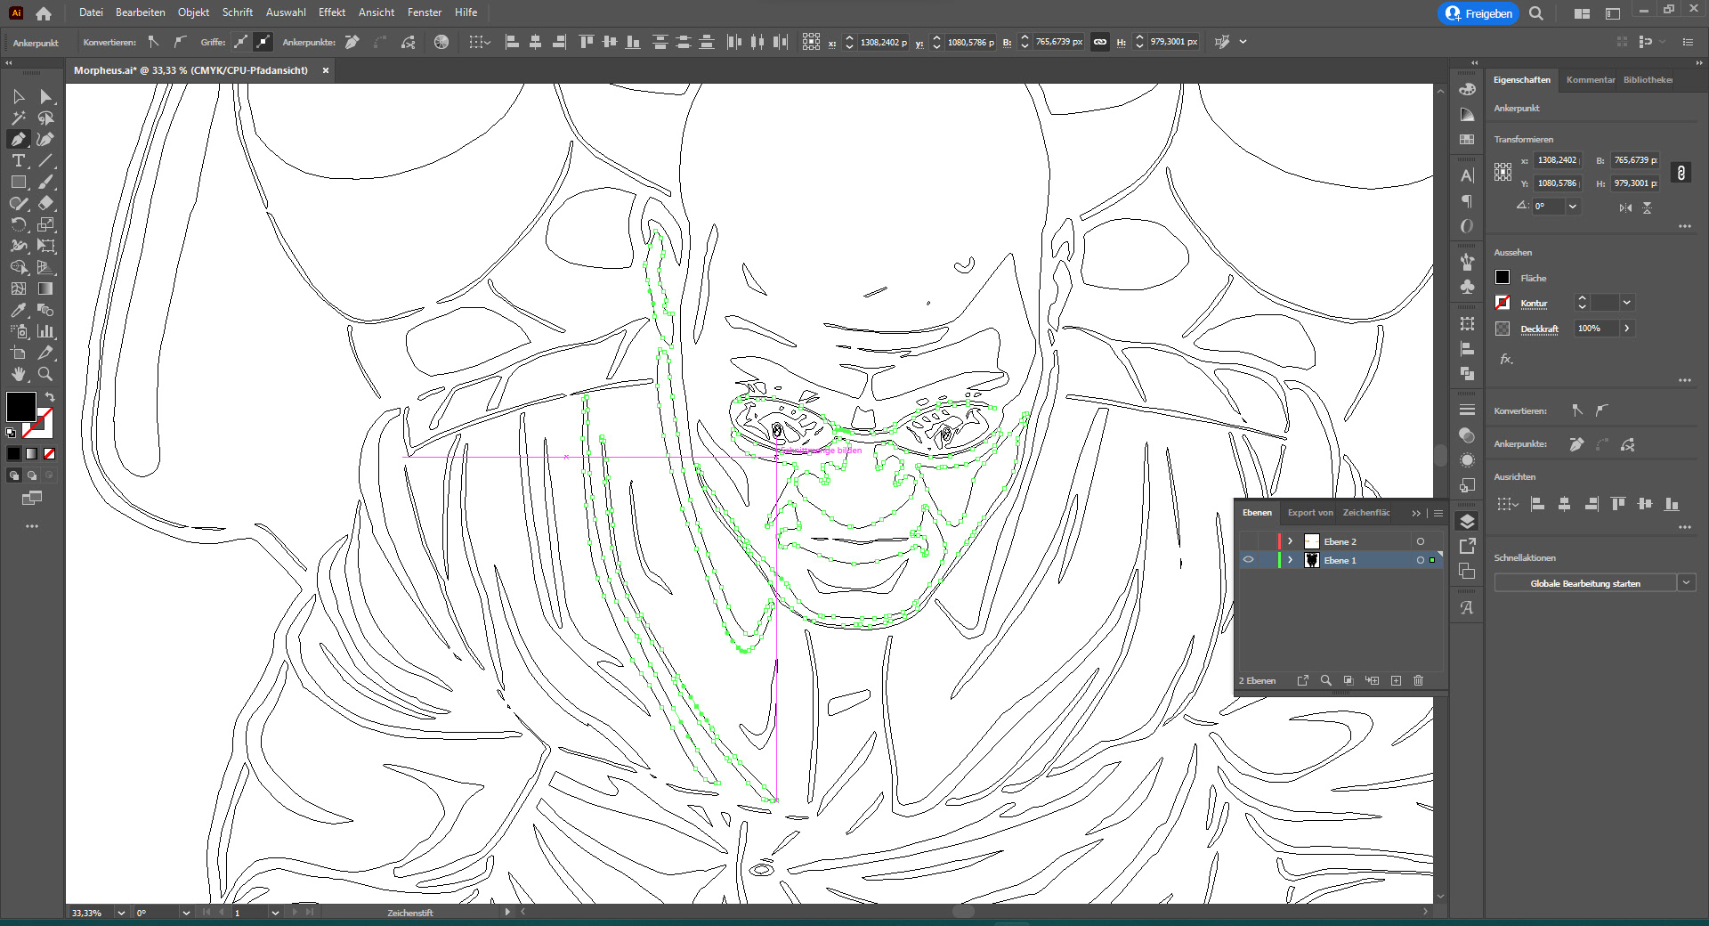Click the Home icon in menu bar
1709x926 pixels.
coord(44,13)
